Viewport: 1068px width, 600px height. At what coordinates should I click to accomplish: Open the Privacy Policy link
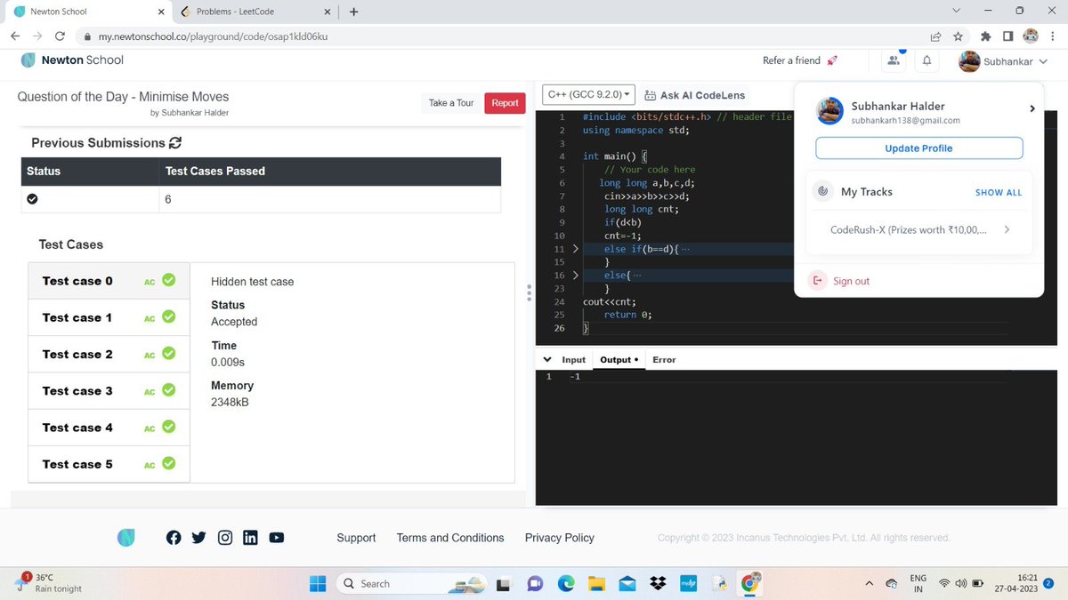(560, 538)
